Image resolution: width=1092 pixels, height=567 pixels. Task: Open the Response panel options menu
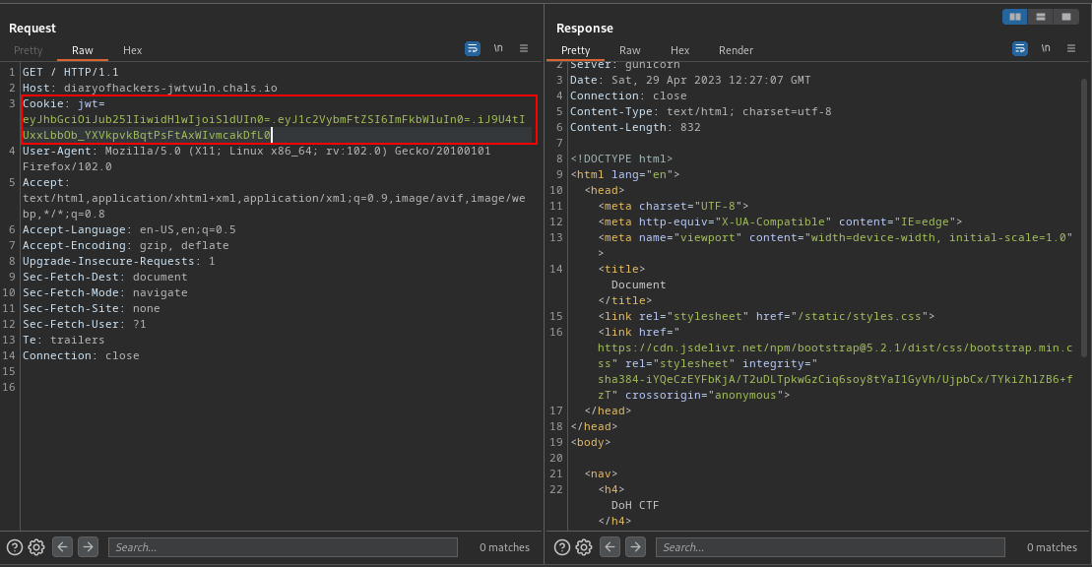(1071, 48)
